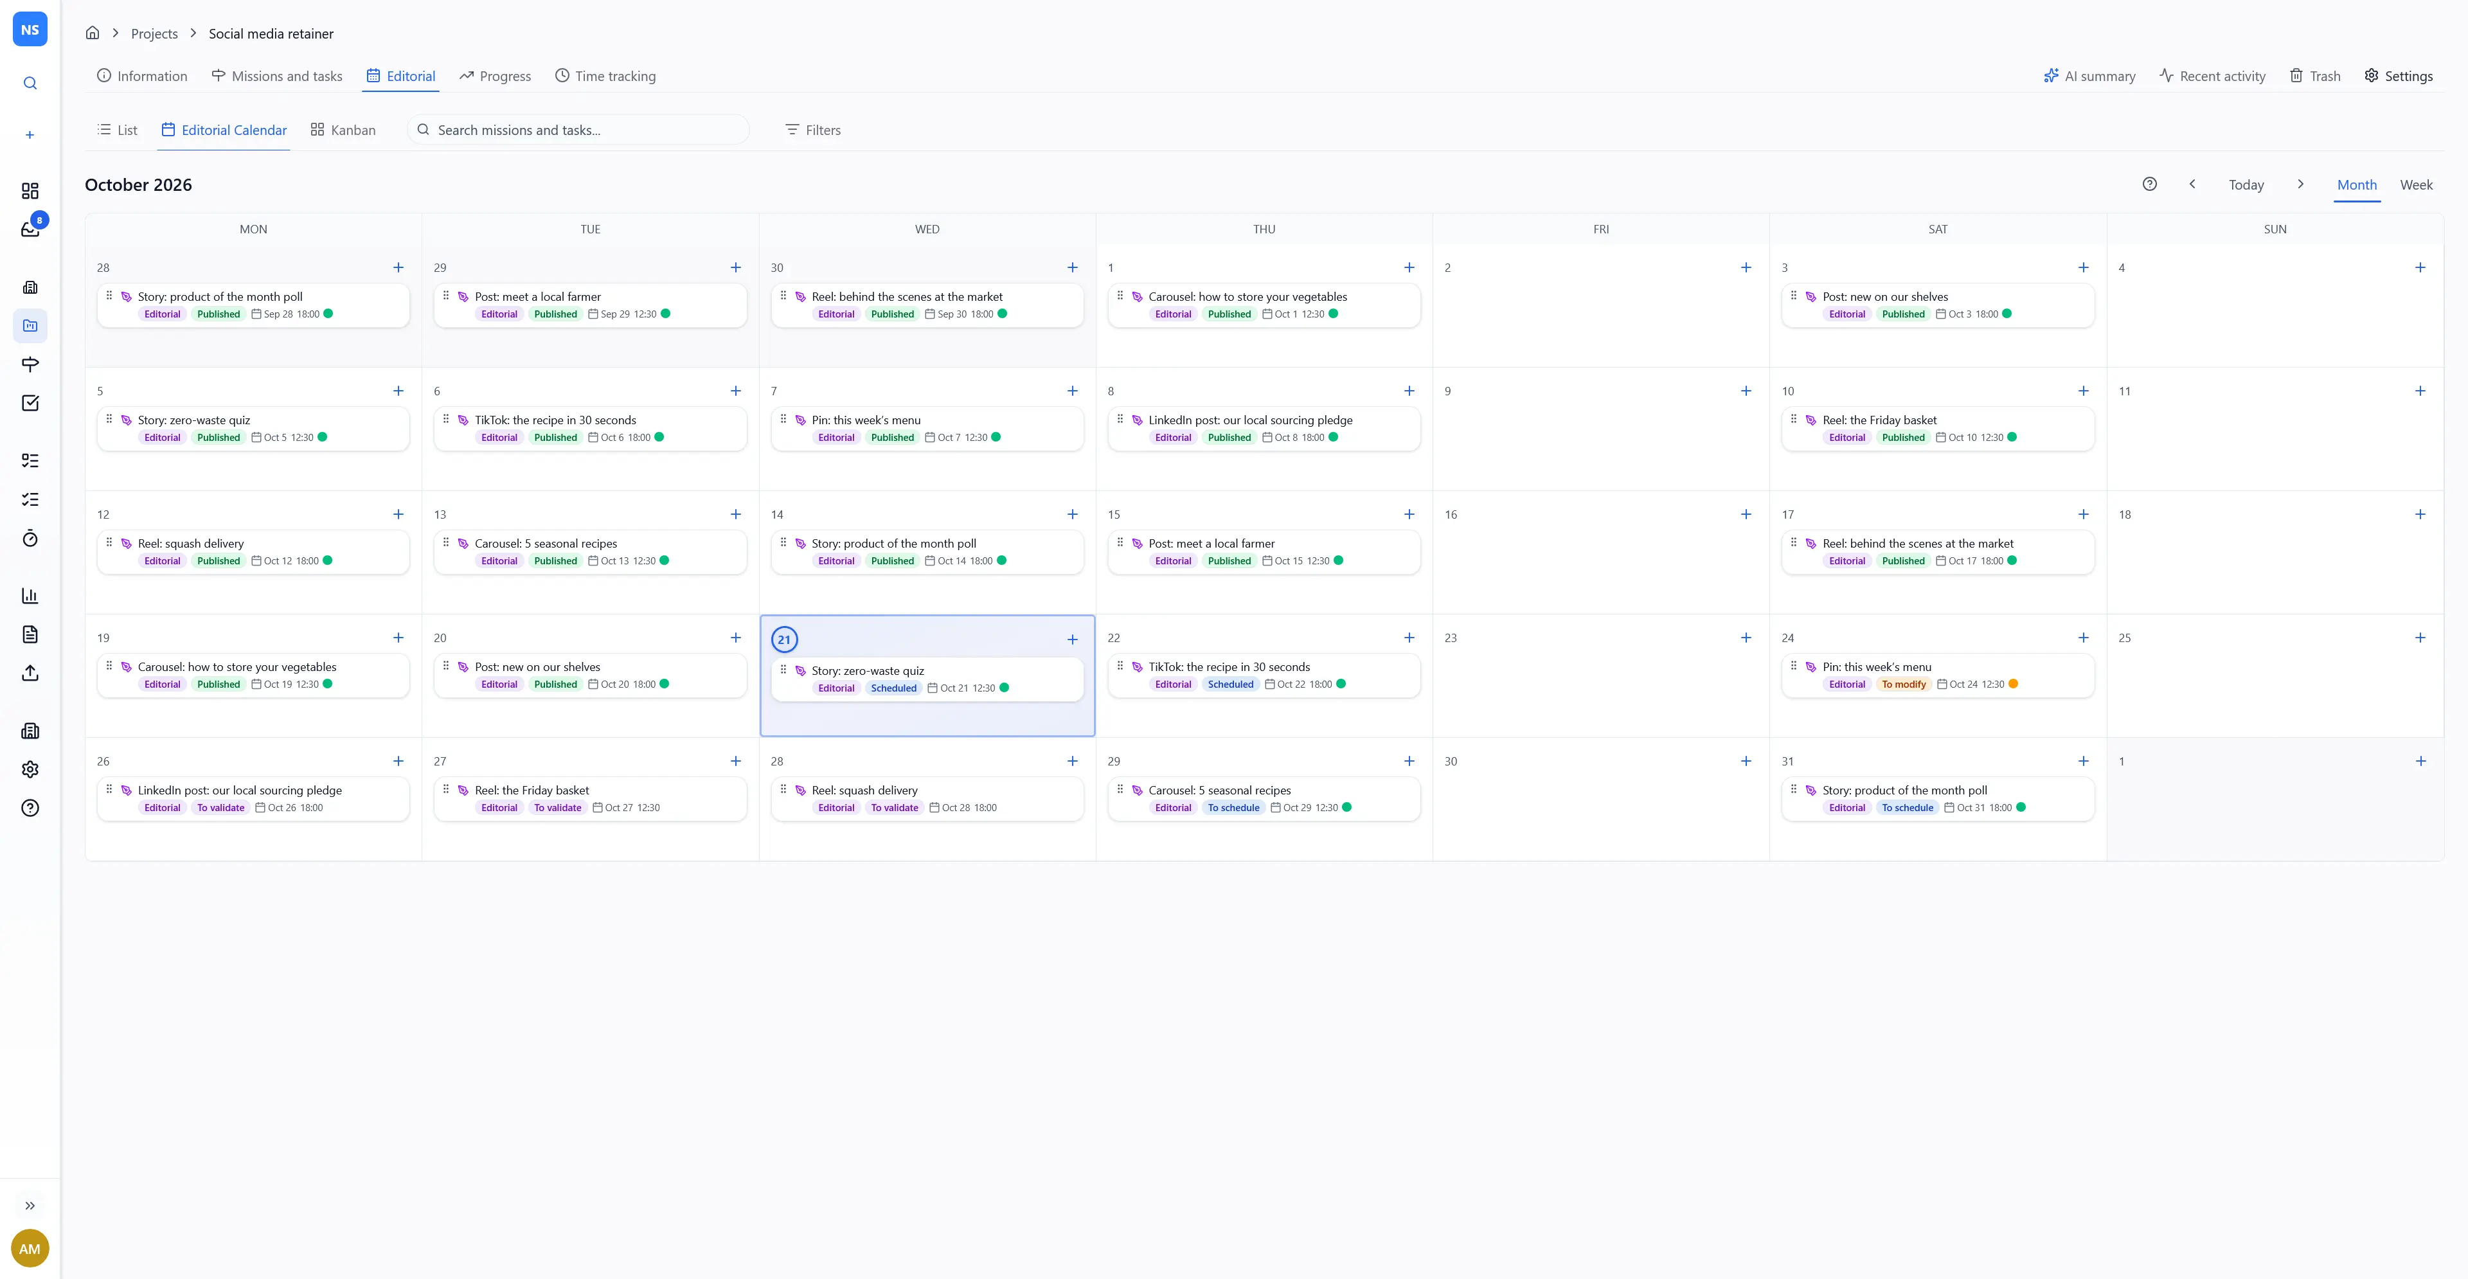Open the timer stopwatch icon in sidebar

pos(30,539)
